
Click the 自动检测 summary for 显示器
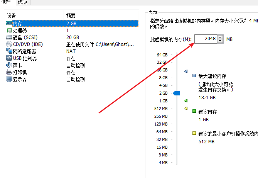point(75,79)
